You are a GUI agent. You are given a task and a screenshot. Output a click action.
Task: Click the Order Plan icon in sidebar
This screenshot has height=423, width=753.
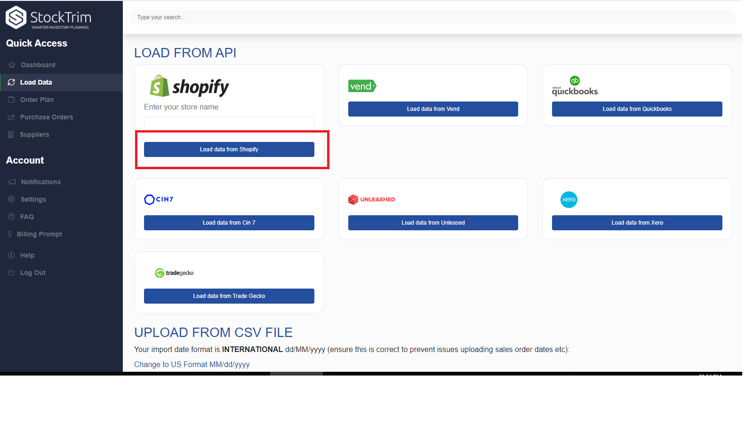pyautogui.click(x=11, y=100)
